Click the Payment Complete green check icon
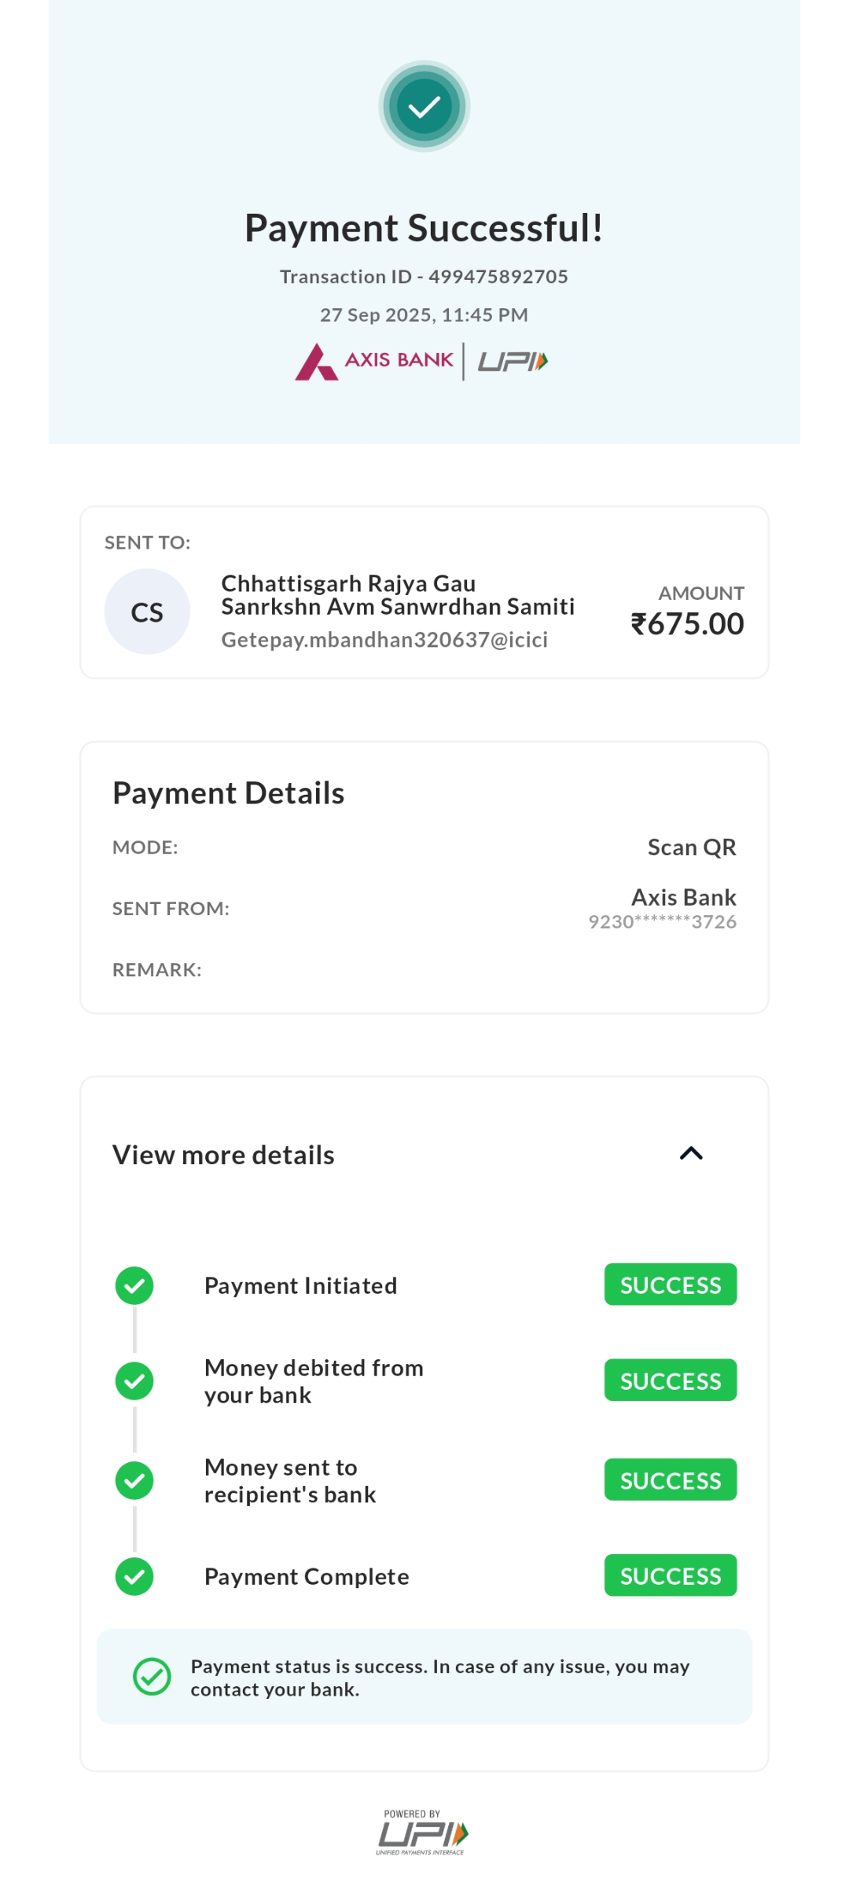Image resolution: width=849 pixels, height=1893 pixels. point(134,1576)
